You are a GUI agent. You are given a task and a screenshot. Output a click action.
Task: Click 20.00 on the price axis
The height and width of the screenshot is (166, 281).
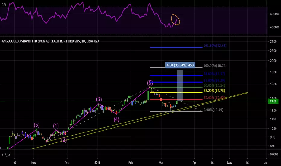point(273,61)
